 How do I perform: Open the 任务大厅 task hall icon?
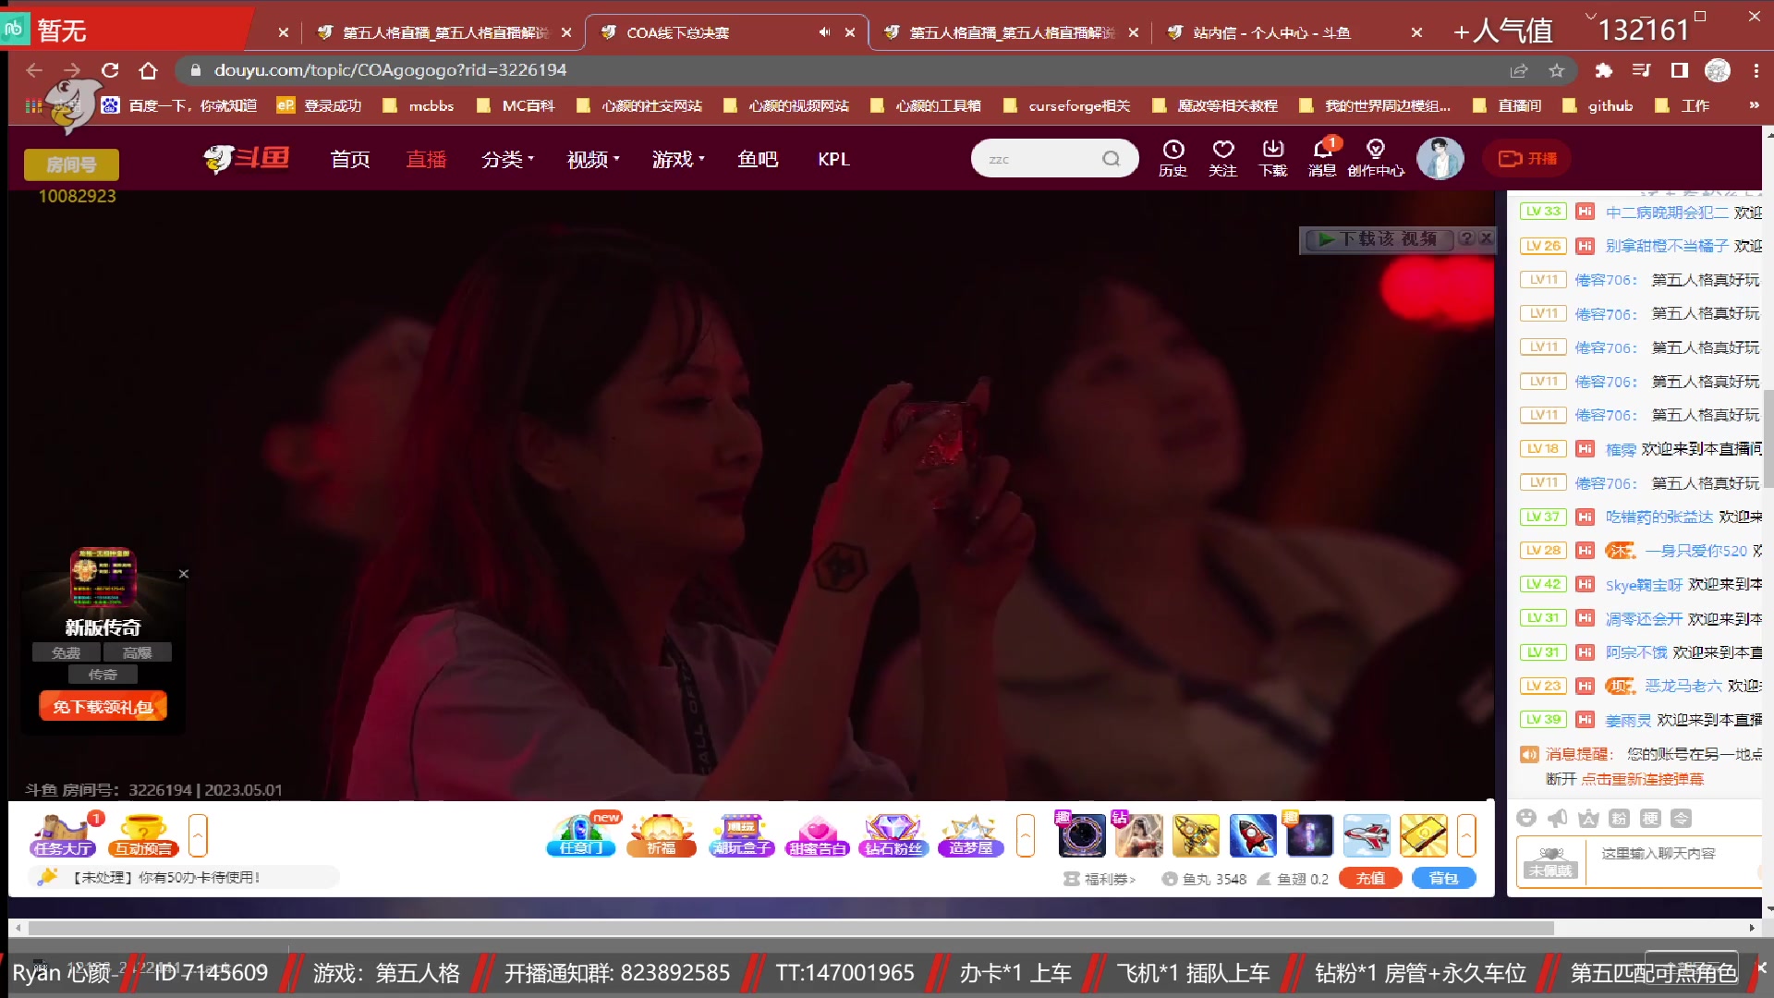[x=63, y=835]
